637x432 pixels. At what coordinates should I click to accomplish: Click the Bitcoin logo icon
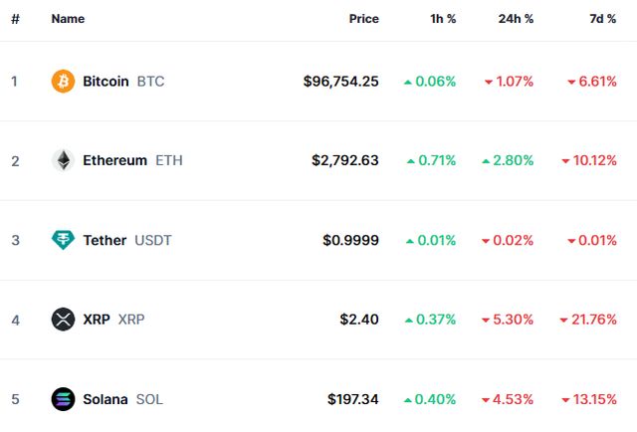point(63,81)
